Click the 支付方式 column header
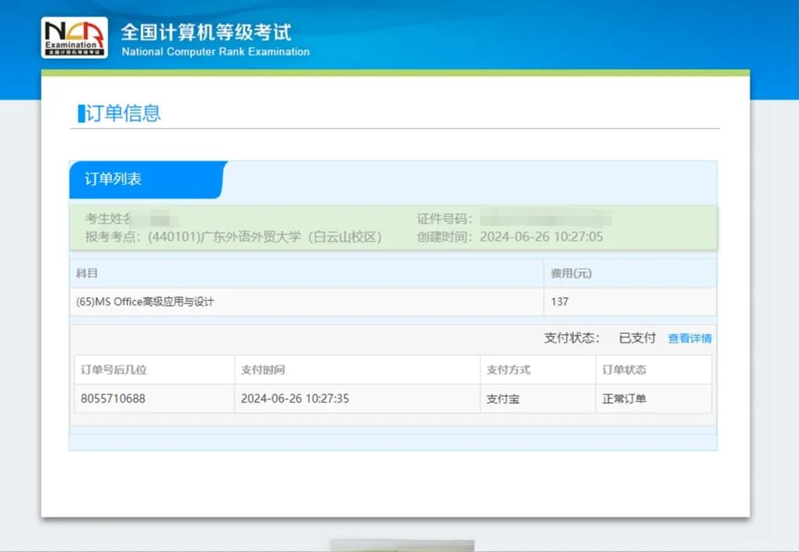This screenshot has width=799, height=552. tap(508, 370)
